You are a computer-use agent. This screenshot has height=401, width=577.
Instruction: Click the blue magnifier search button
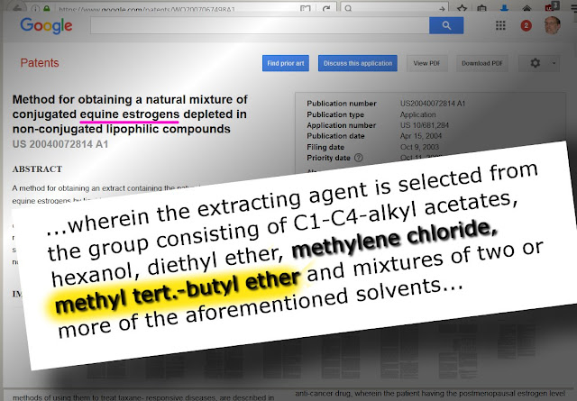[x=446, y=25]
